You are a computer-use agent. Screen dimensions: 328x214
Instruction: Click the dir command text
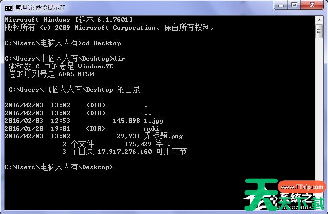119,59
